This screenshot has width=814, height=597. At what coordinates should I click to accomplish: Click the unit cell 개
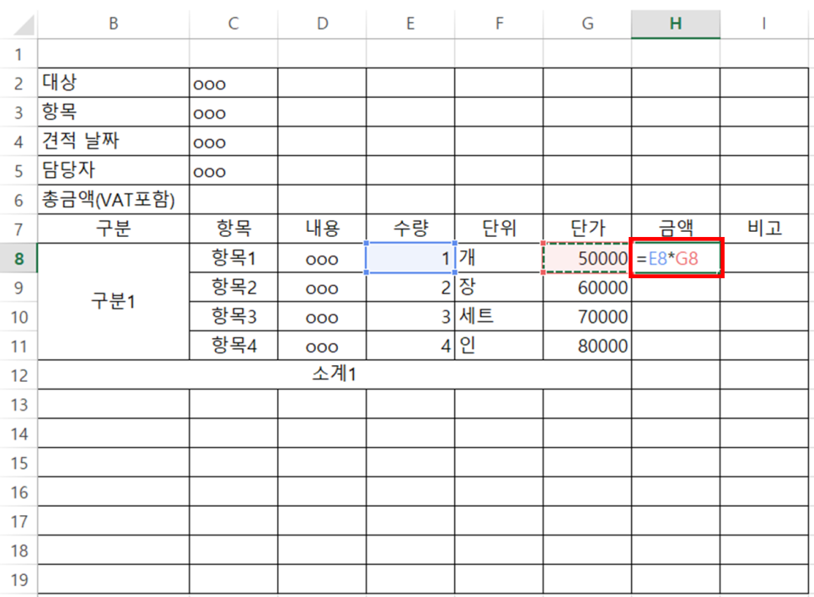[x=499, y=258]
